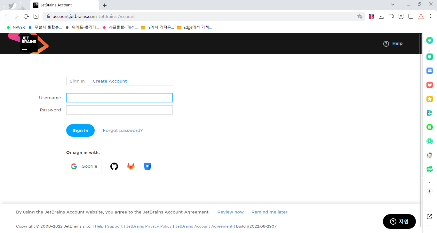
Task: Expand more sidebar items with down arrow
Action: click(x=430, y=182)
